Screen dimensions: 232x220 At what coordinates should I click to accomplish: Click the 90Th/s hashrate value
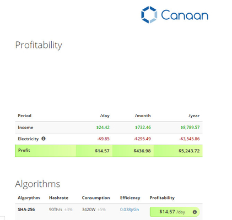point(56,210)
